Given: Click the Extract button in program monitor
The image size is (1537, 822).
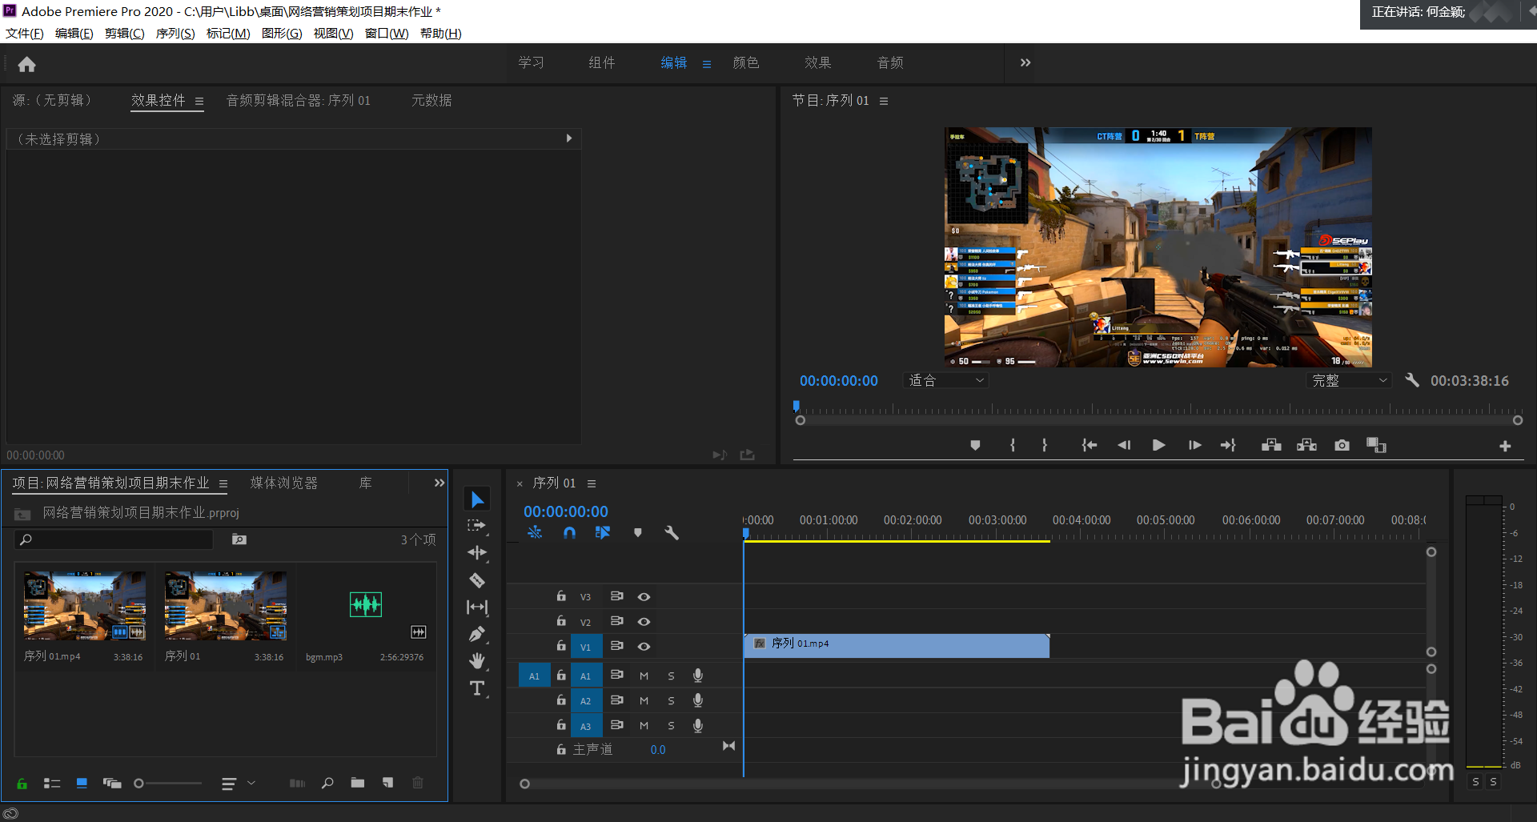Looking at the screenshot, I should click(1306, 445).
